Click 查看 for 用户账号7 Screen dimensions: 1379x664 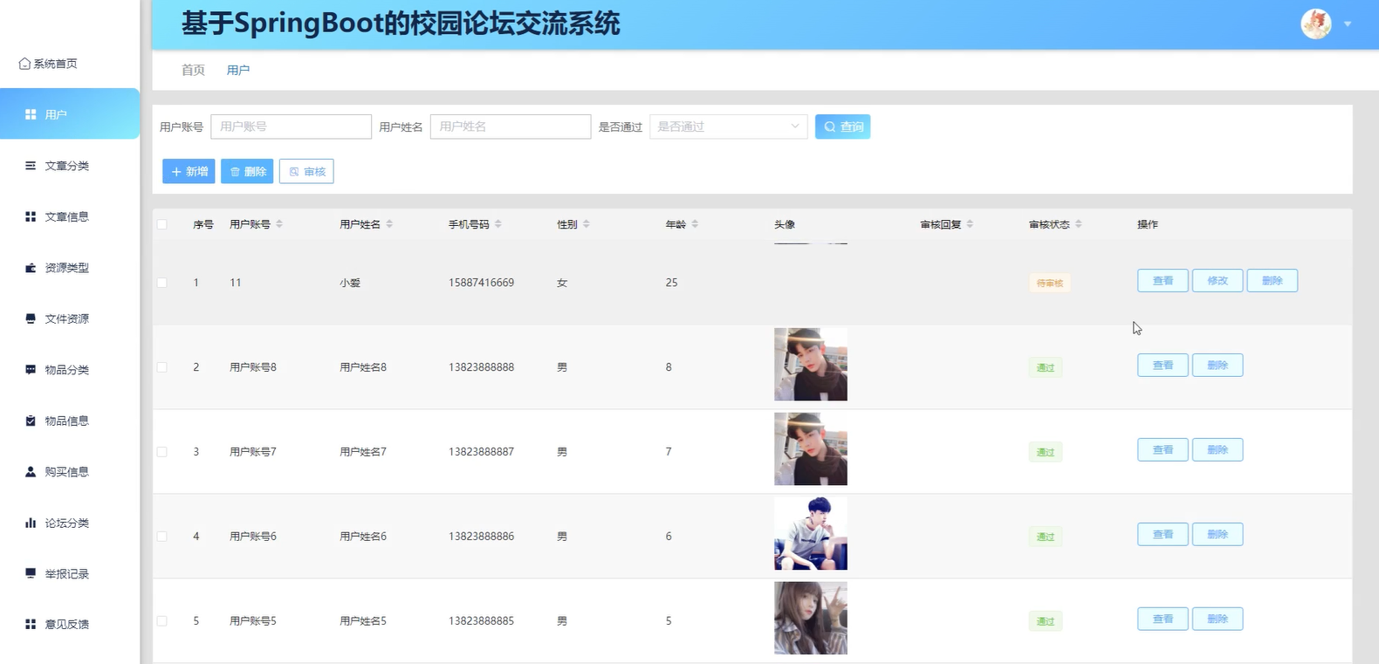pos(1163,449)
